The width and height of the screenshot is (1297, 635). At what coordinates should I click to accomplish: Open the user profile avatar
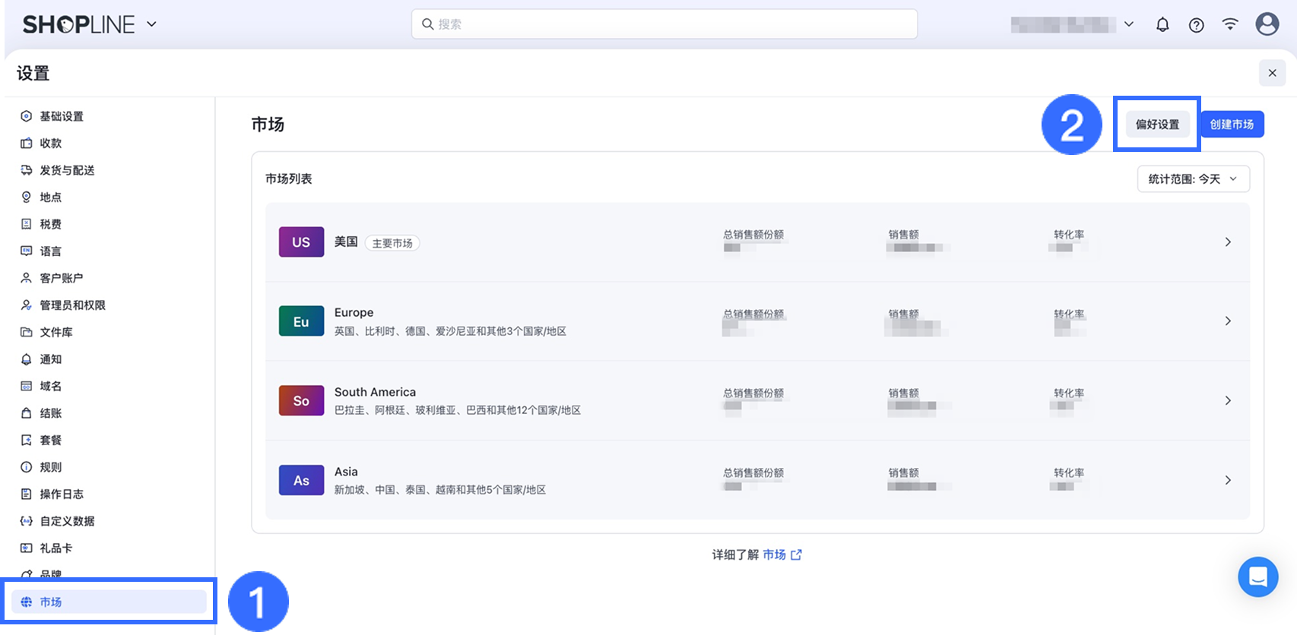click(1267, 24)
